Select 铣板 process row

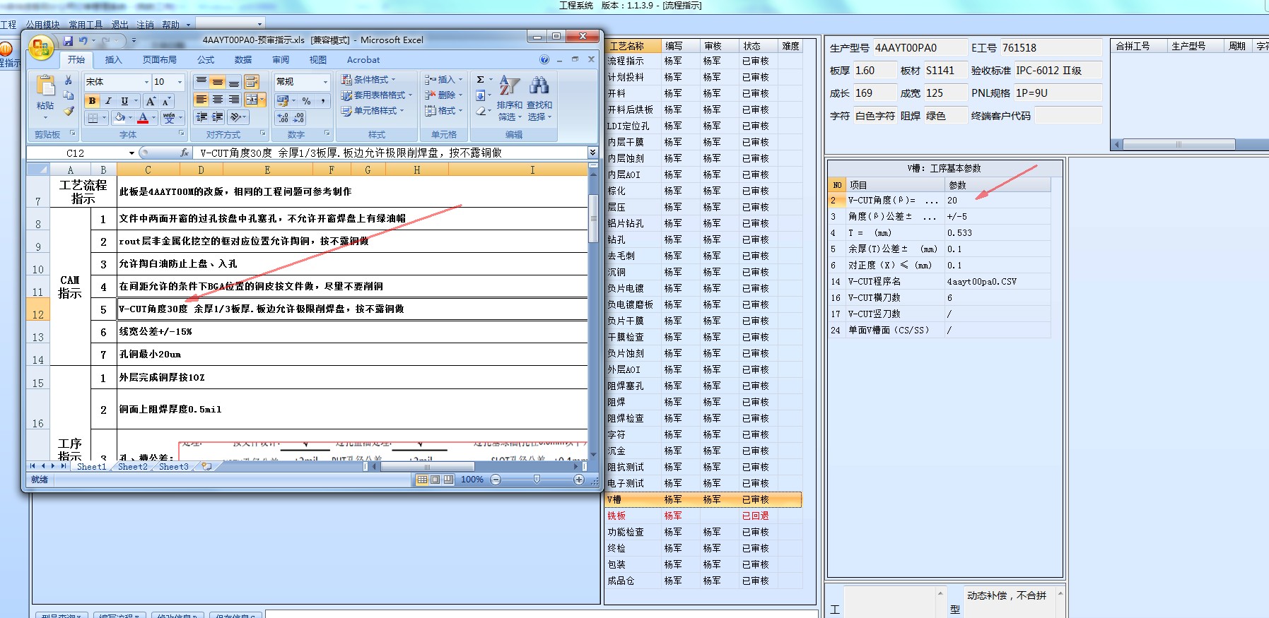pos(703,516)
